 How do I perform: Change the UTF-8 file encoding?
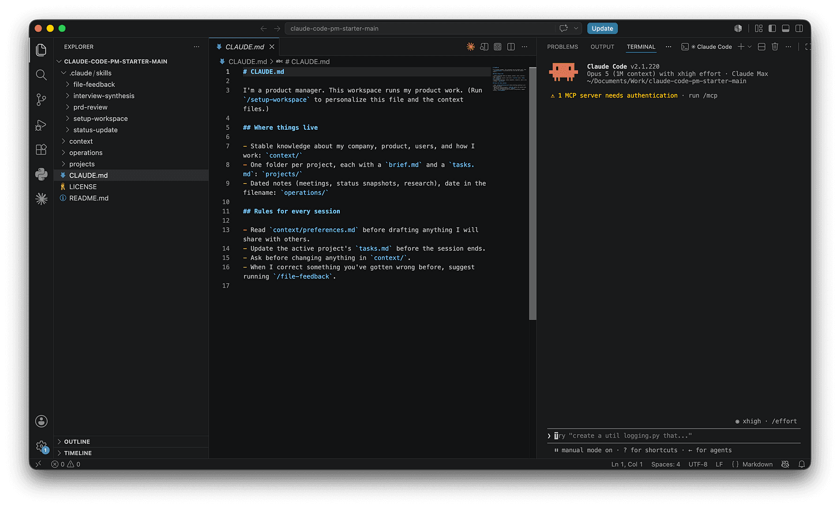click(697, 464)
